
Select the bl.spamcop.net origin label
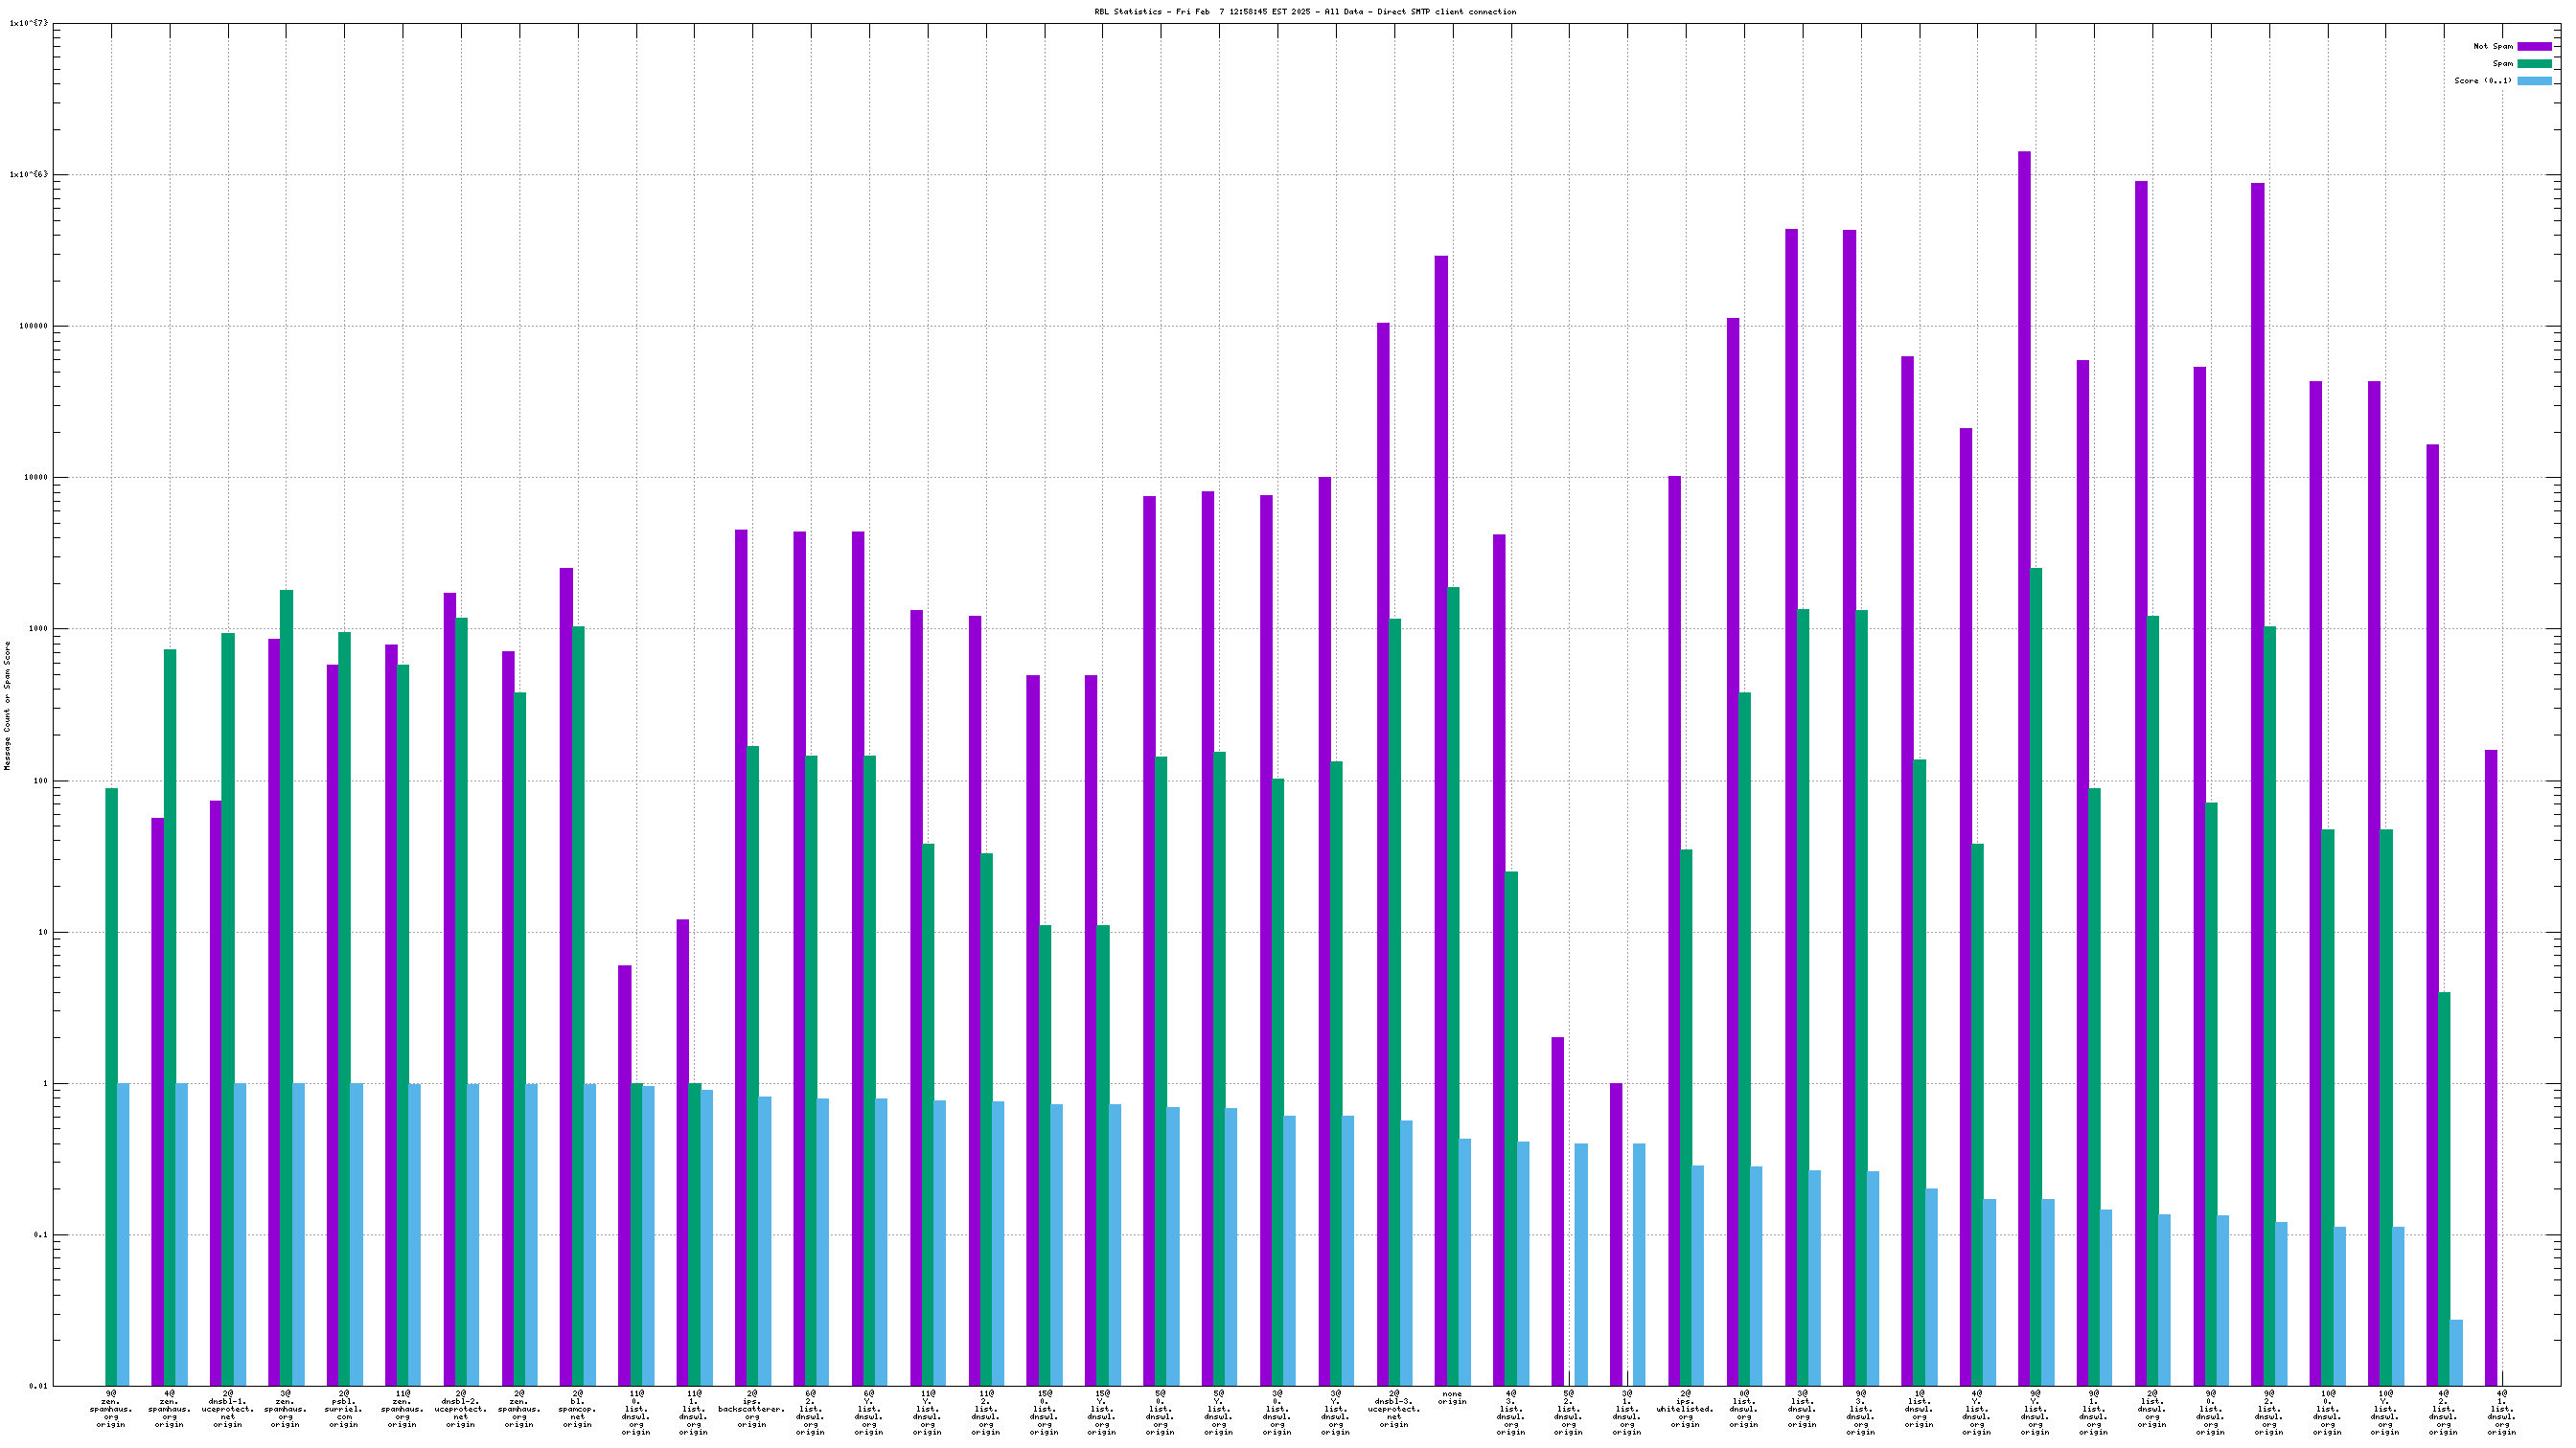tap(577, 1408)
